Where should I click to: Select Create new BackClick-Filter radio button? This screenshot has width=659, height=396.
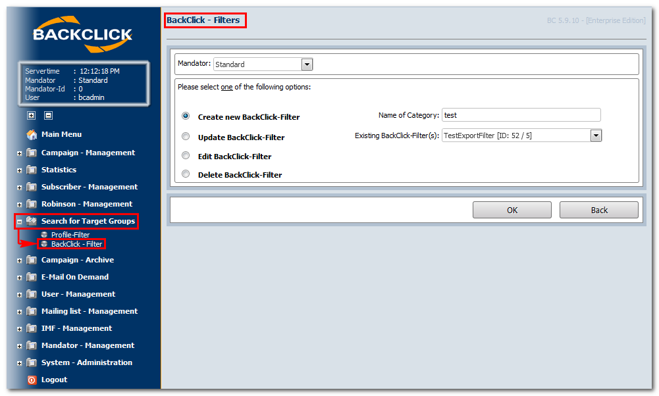coord(186,116)
